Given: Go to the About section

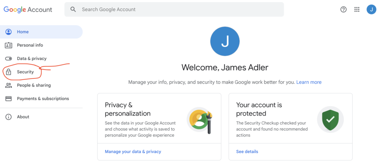Looking at the screenshot, I should pyautogui.click(x=23, y=117).
